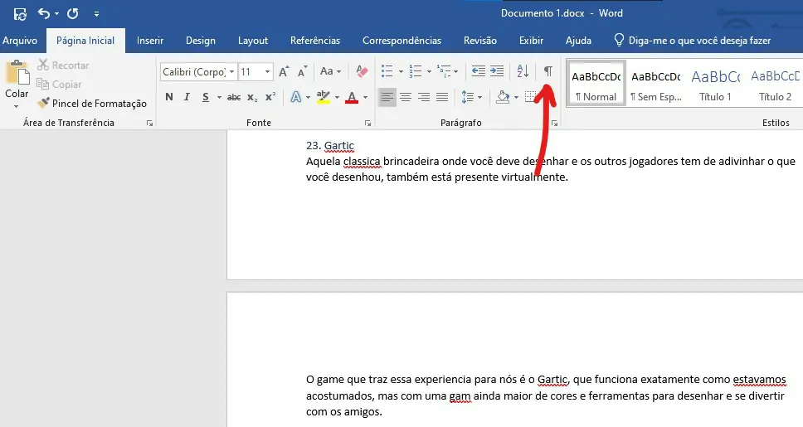The width and height of the screenshot is (803, 427).
Task: Apply numbered list formatting
Action: click(416, 71)
